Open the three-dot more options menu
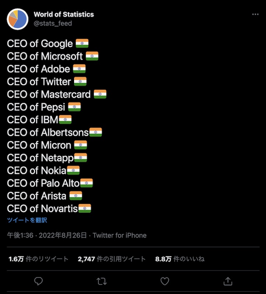Screen dimensions: 266x294 click(x=255, y=14)
